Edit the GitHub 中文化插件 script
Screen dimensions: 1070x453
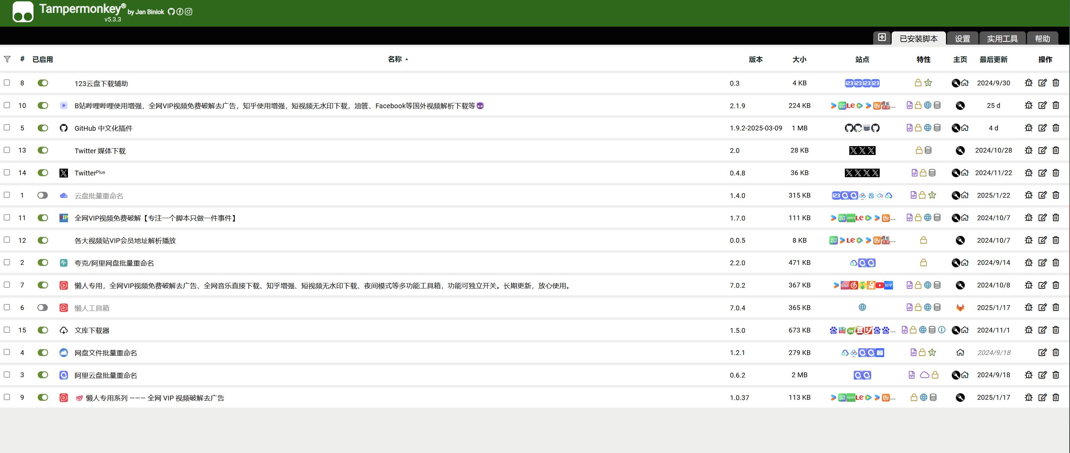1042,128
